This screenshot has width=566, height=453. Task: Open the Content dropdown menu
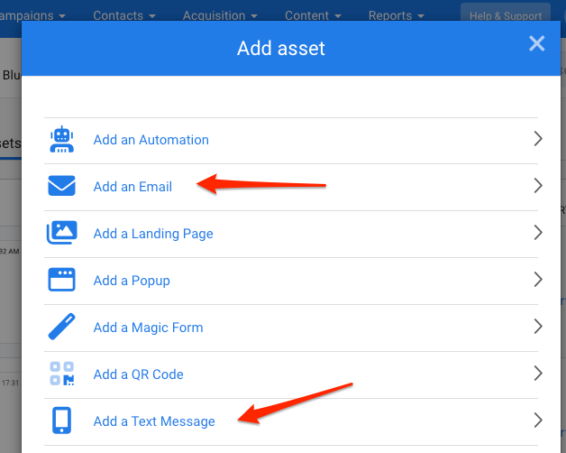[313, 15]
